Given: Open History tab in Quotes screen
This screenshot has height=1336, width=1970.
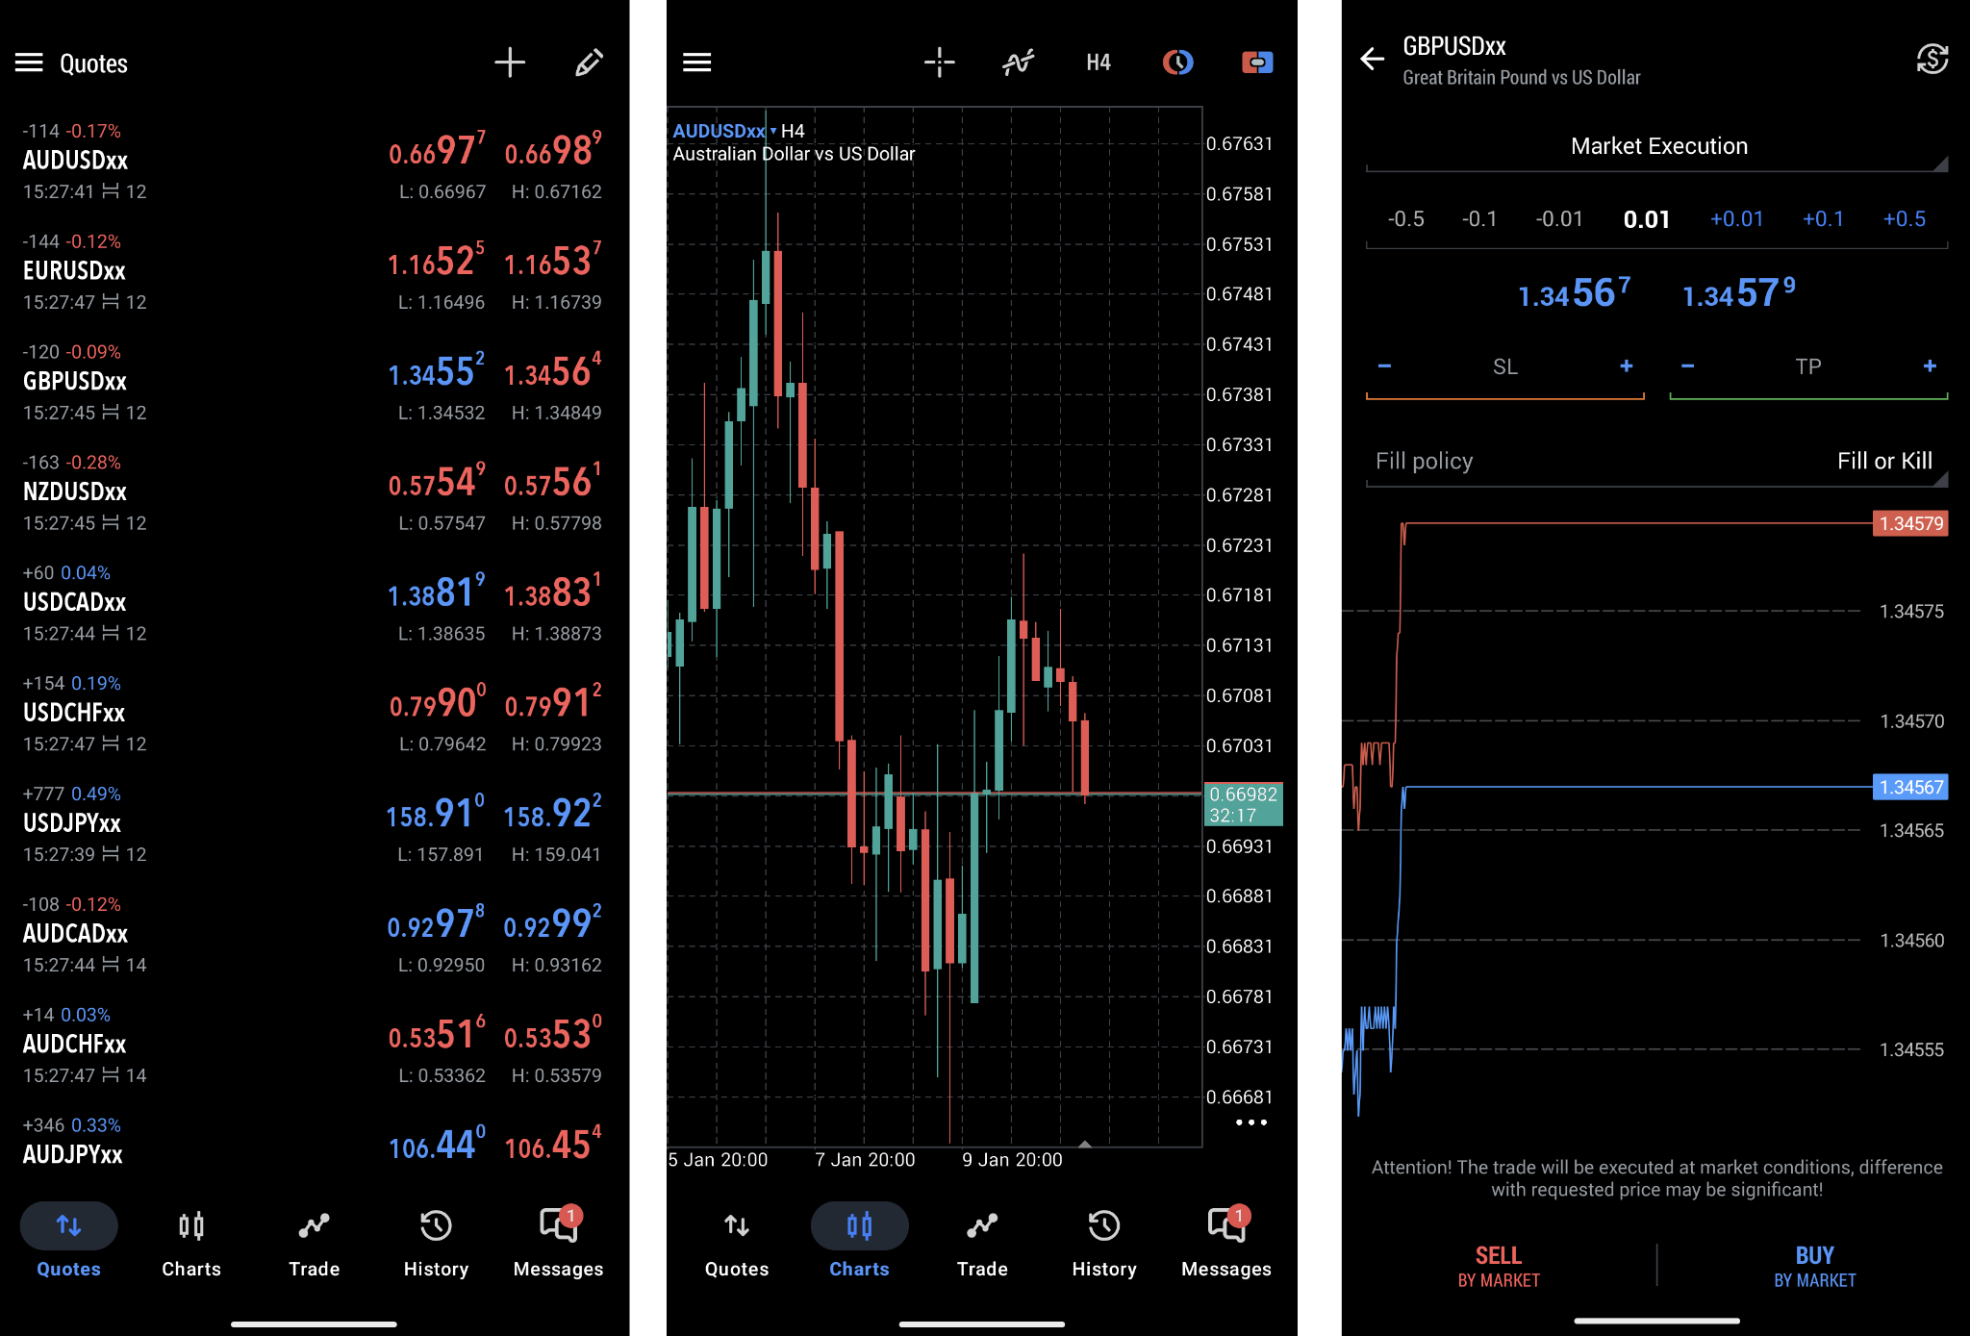Looking at the screenshot, I should (436, 1241).
